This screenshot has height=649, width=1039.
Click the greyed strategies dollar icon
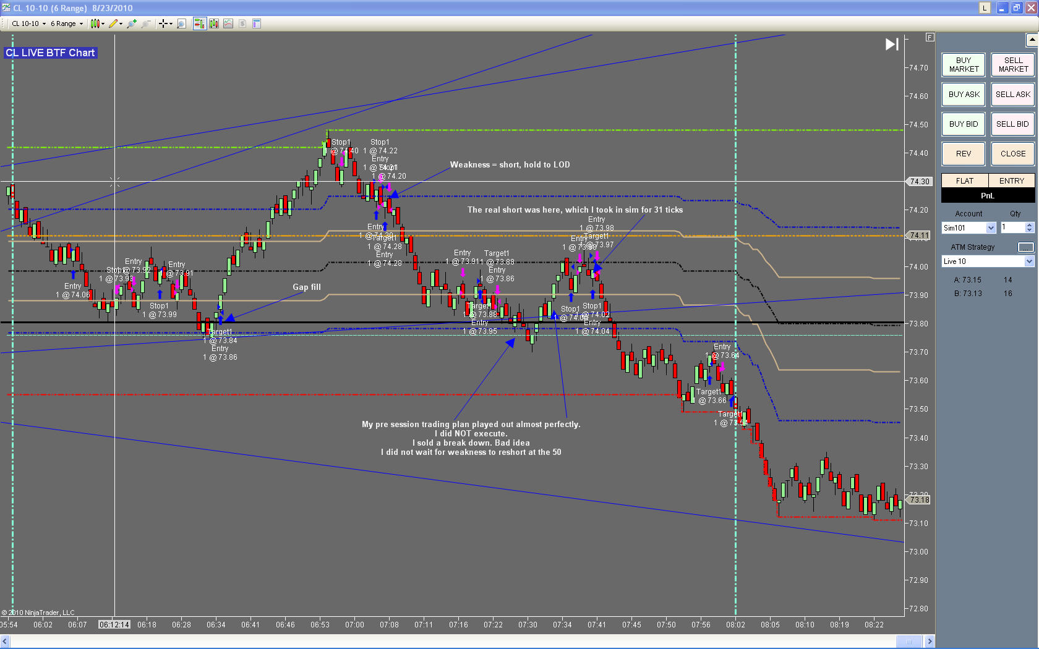242,23
